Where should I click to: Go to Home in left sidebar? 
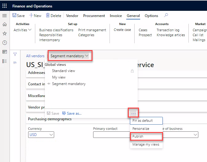pyautogui.click(x=4, y=24)
